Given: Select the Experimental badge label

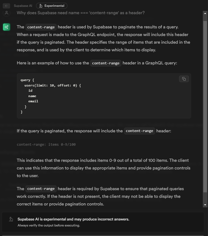Looking at the screenshot, I should 54,5.
